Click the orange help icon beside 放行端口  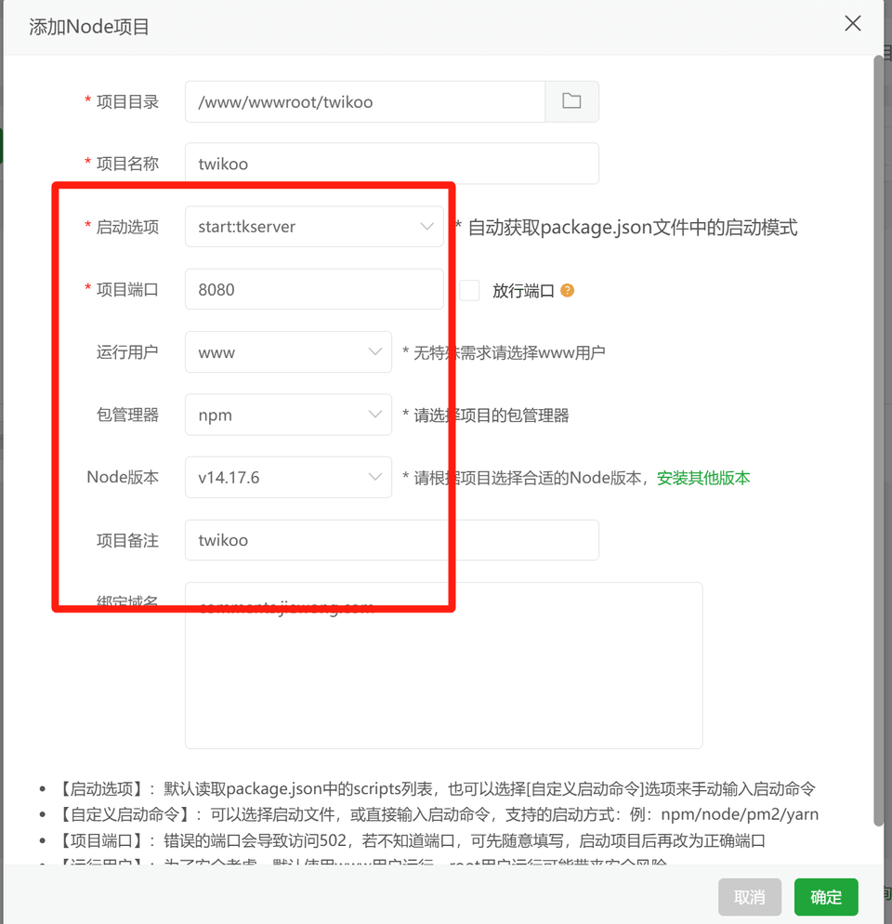567,290
